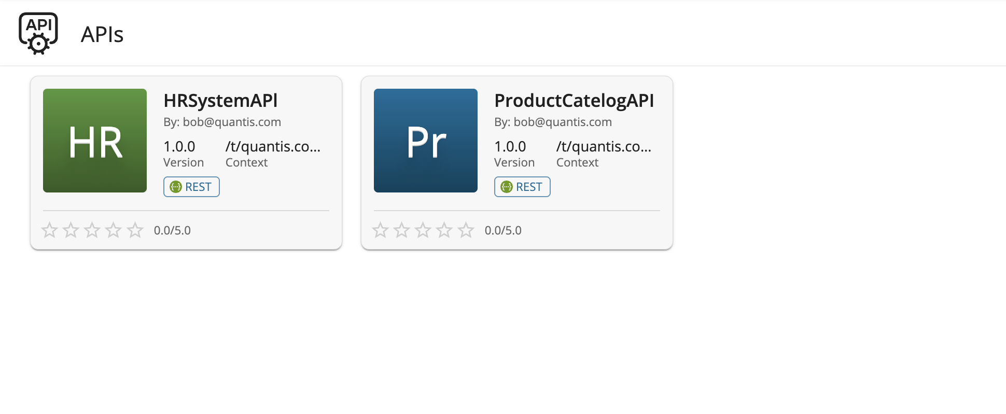
Task: Give ProductCatelogAPI a three-star rating
Action: tap(423, 230)
